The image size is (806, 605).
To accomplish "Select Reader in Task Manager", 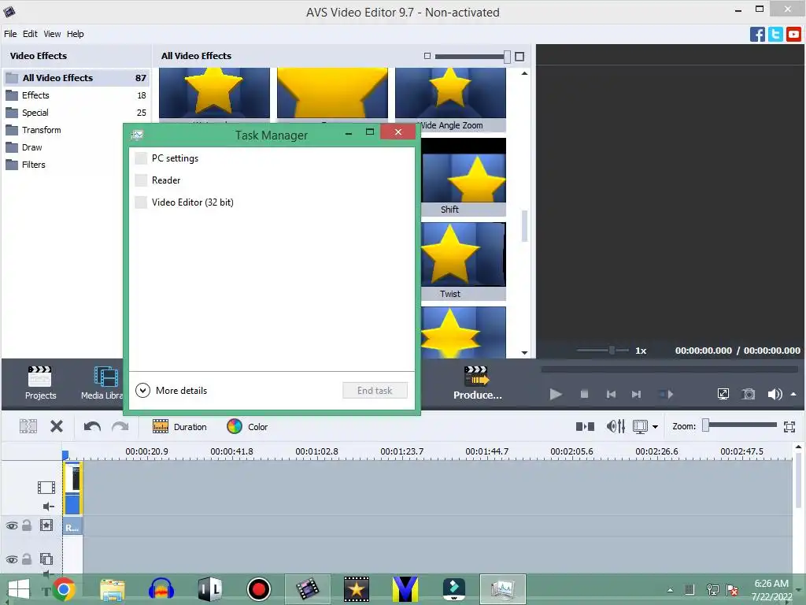I will click(x=272, y=180).
